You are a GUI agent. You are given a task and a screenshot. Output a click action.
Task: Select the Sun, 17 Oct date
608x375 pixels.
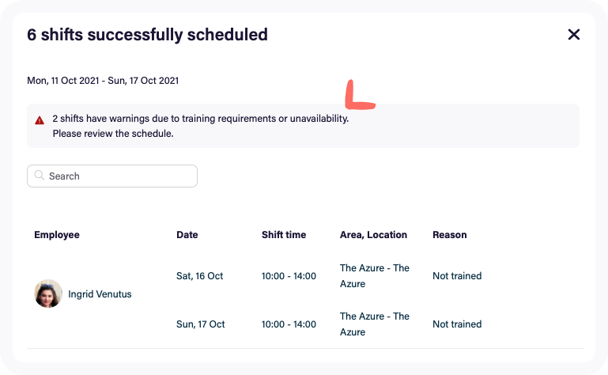pyautogui.click(x=201, y=324)
